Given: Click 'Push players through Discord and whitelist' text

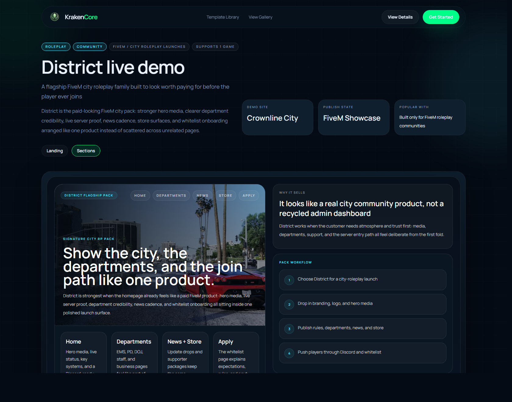Looking at the screenshot, I should click(x=340, y=352).
